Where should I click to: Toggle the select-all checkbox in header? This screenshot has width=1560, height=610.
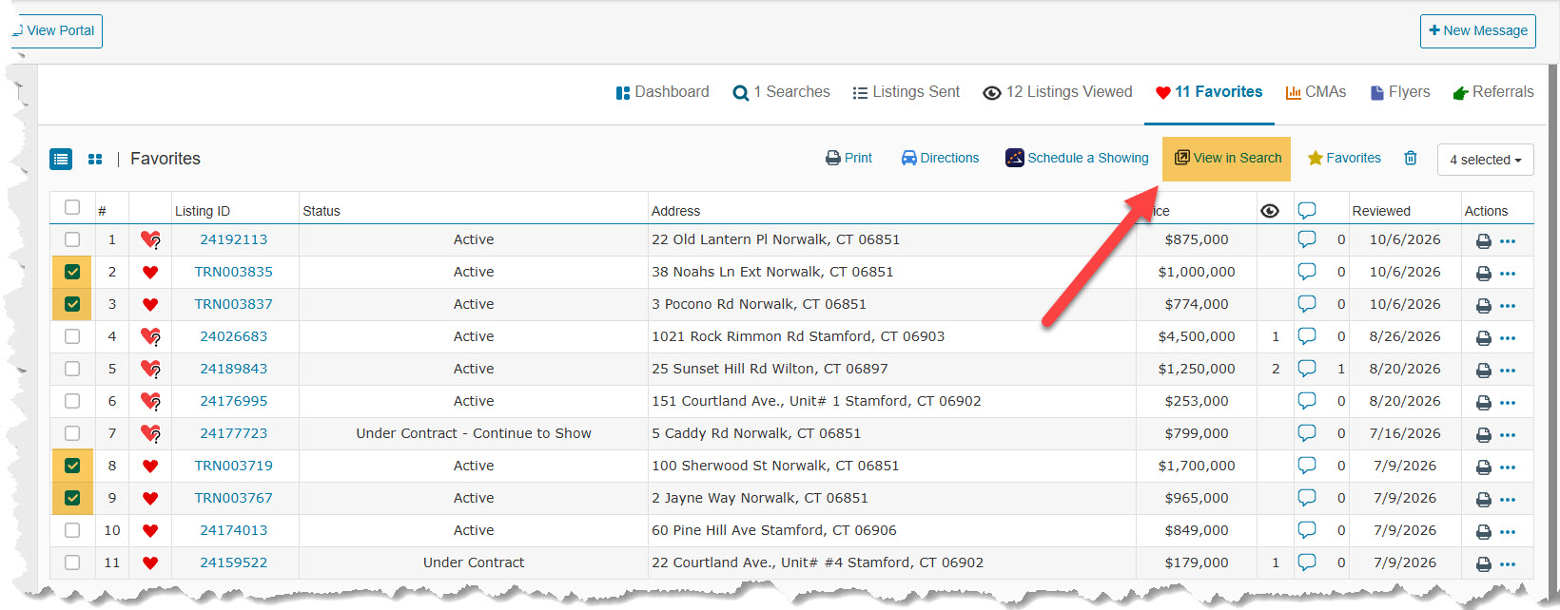coord(72,207)
